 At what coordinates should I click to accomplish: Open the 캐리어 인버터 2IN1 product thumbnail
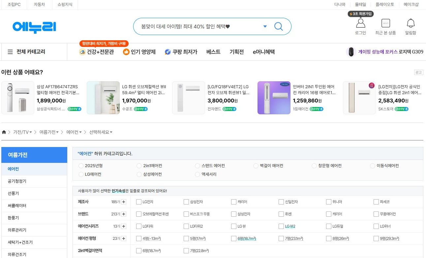(x=274, y=98)
